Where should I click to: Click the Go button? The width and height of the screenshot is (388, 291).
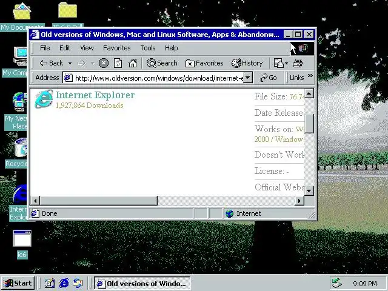click(269, 78)
